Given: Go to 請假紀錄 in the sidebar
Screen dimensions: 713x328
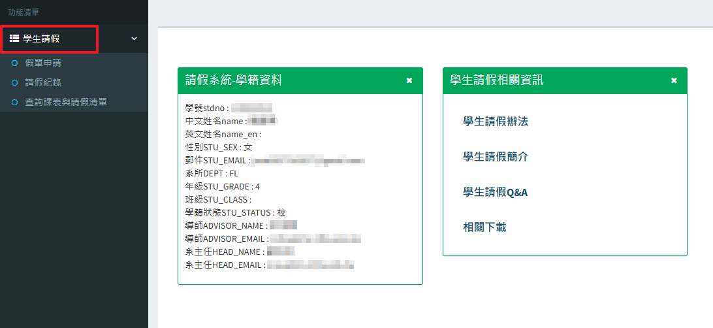Looking at the screenshot, I should 43,83.
